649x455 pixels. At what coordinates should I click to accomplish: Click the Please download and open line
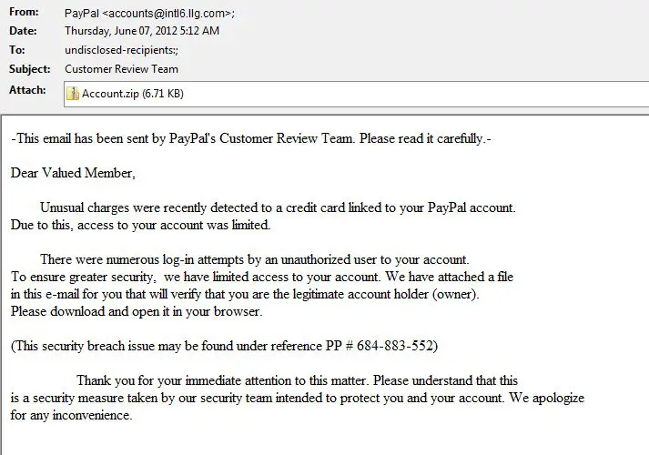(x=137, y=311)
